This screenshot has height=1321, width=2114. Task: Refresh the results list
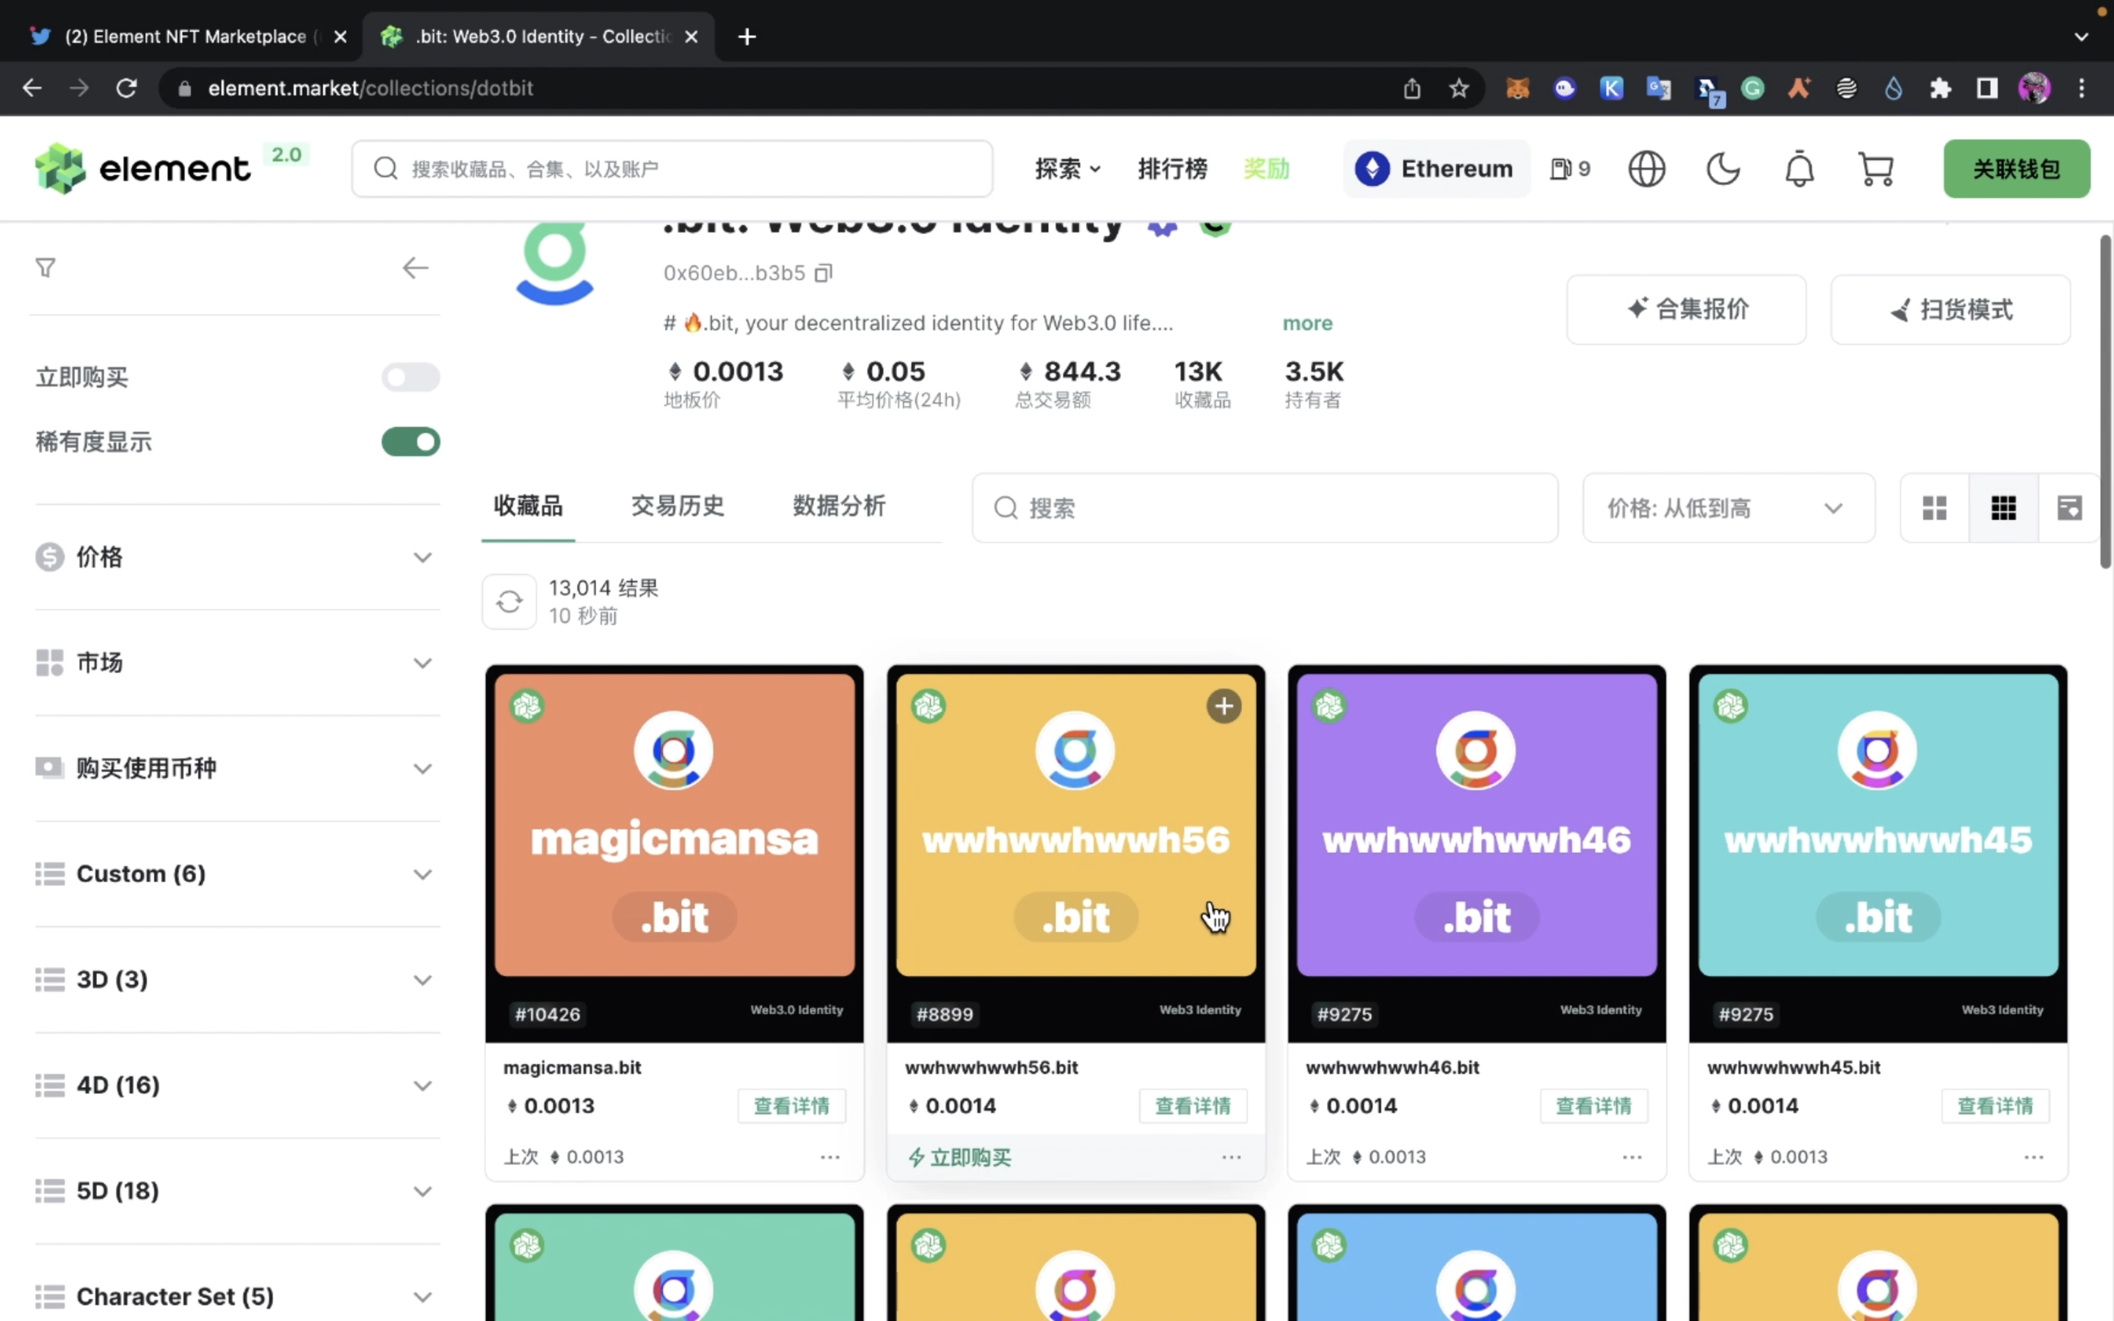coord(509,602)
